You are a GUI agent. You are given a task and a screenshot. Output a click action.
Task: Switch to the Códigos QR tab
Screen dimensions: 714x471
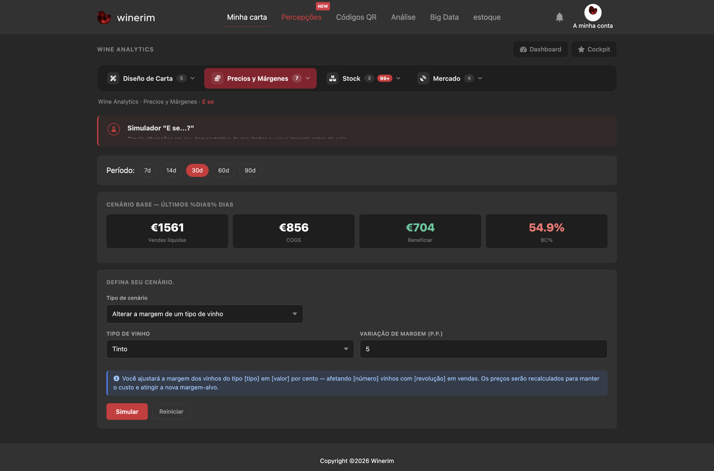click(x=356, y=17)
